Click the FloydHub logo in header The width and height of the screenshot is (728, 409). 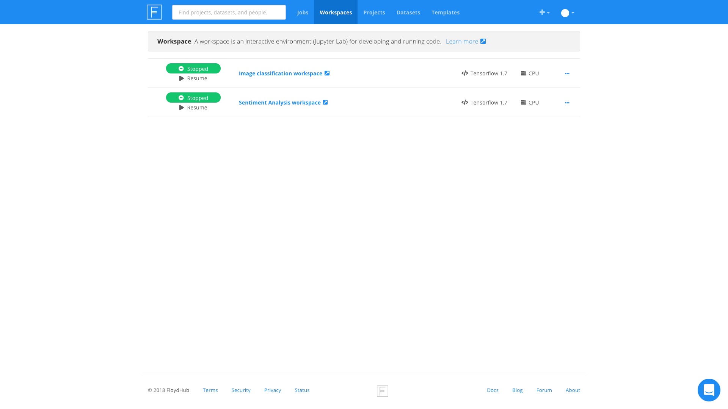[154, 12]
